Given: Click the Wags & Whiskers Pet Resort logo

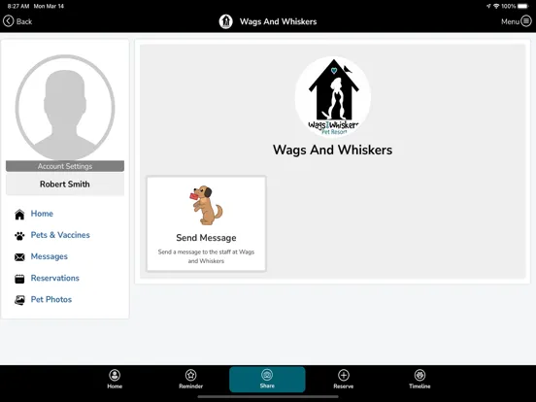Looking at the screenshot, I should pos(333,97).
